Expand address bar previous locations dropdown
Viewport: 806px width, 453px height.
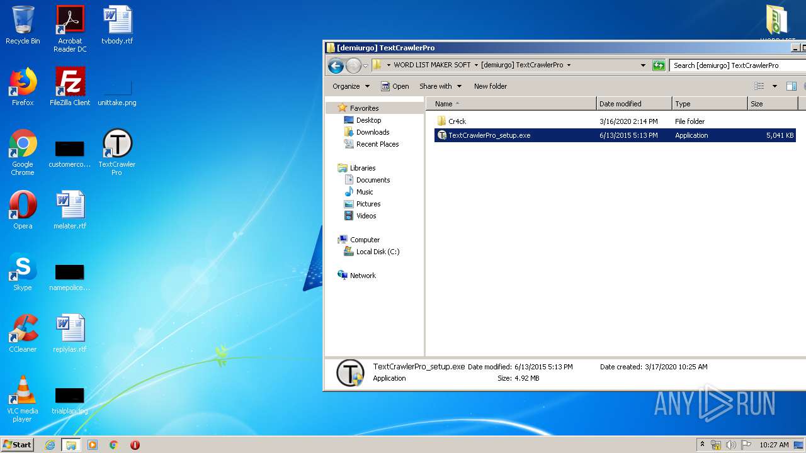point(643,65)
